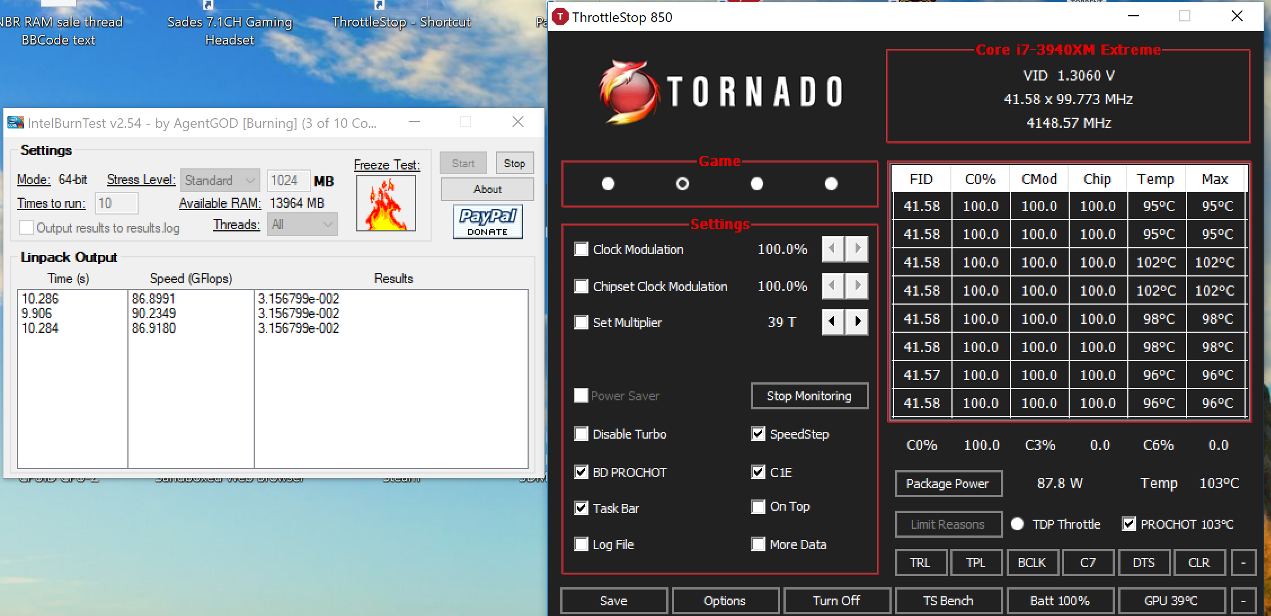Click the Turn Off button

tap(837, 601)
